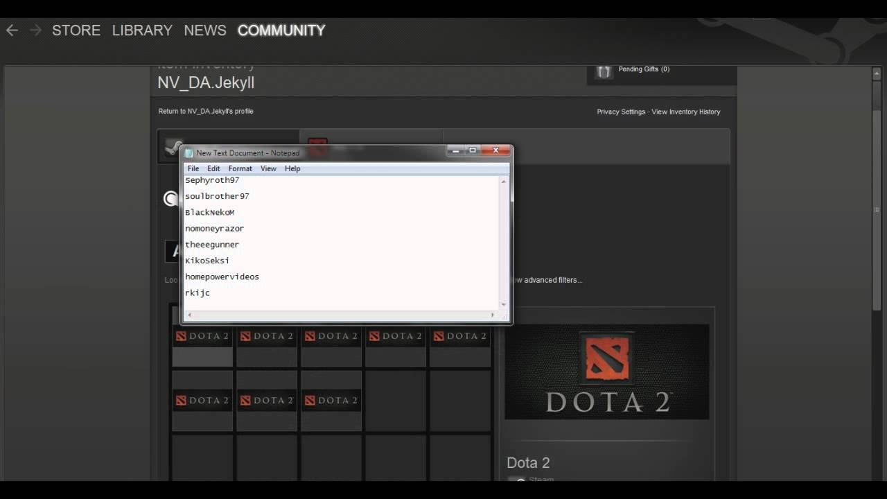
Task: Click the text theeegunner in Notepad
Action: click(212, 244)
